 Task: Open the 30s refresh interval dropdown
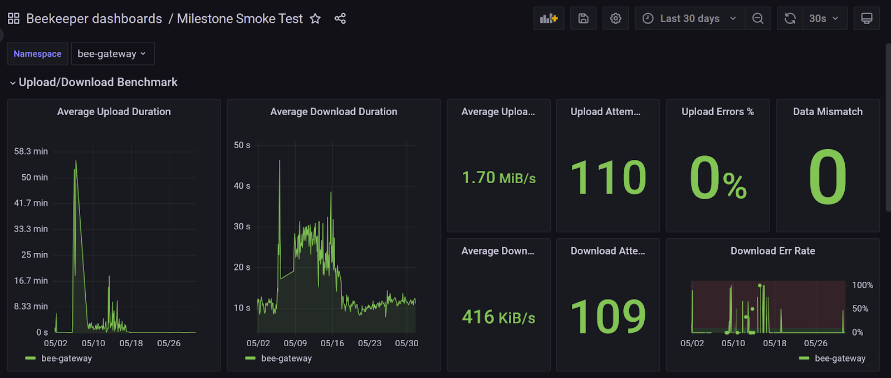click(824, 18)
